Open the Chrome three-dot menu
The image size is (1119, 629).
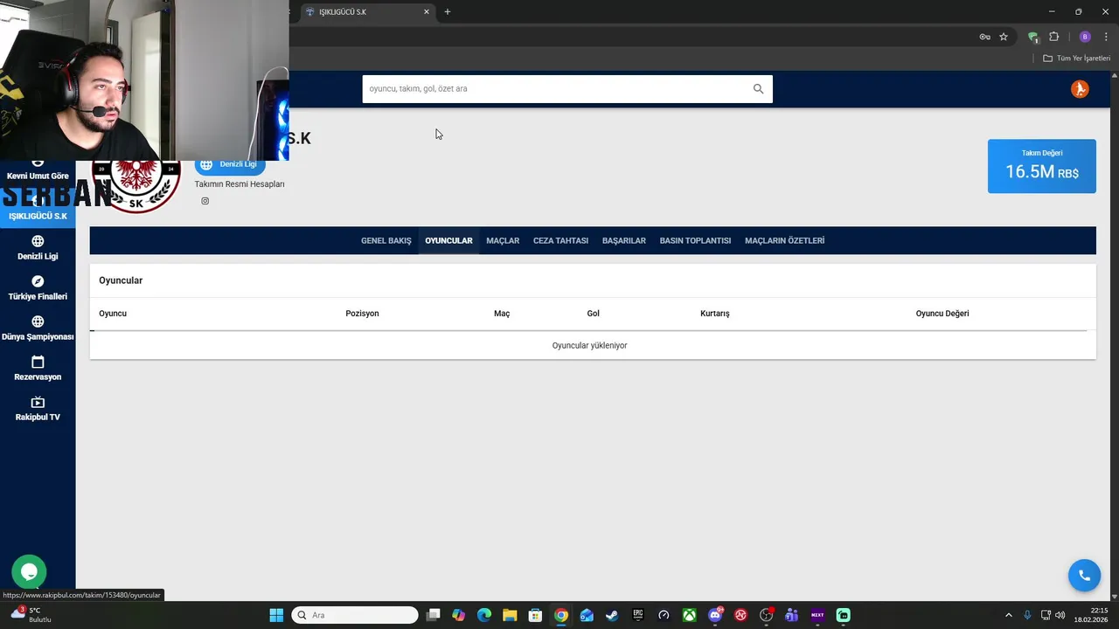click(x=1106, y=37)
